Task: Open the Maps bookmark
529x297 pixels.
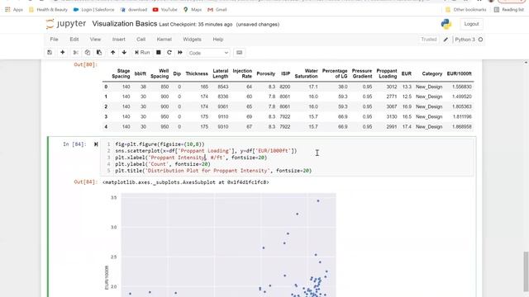Action: pos(193,10)
